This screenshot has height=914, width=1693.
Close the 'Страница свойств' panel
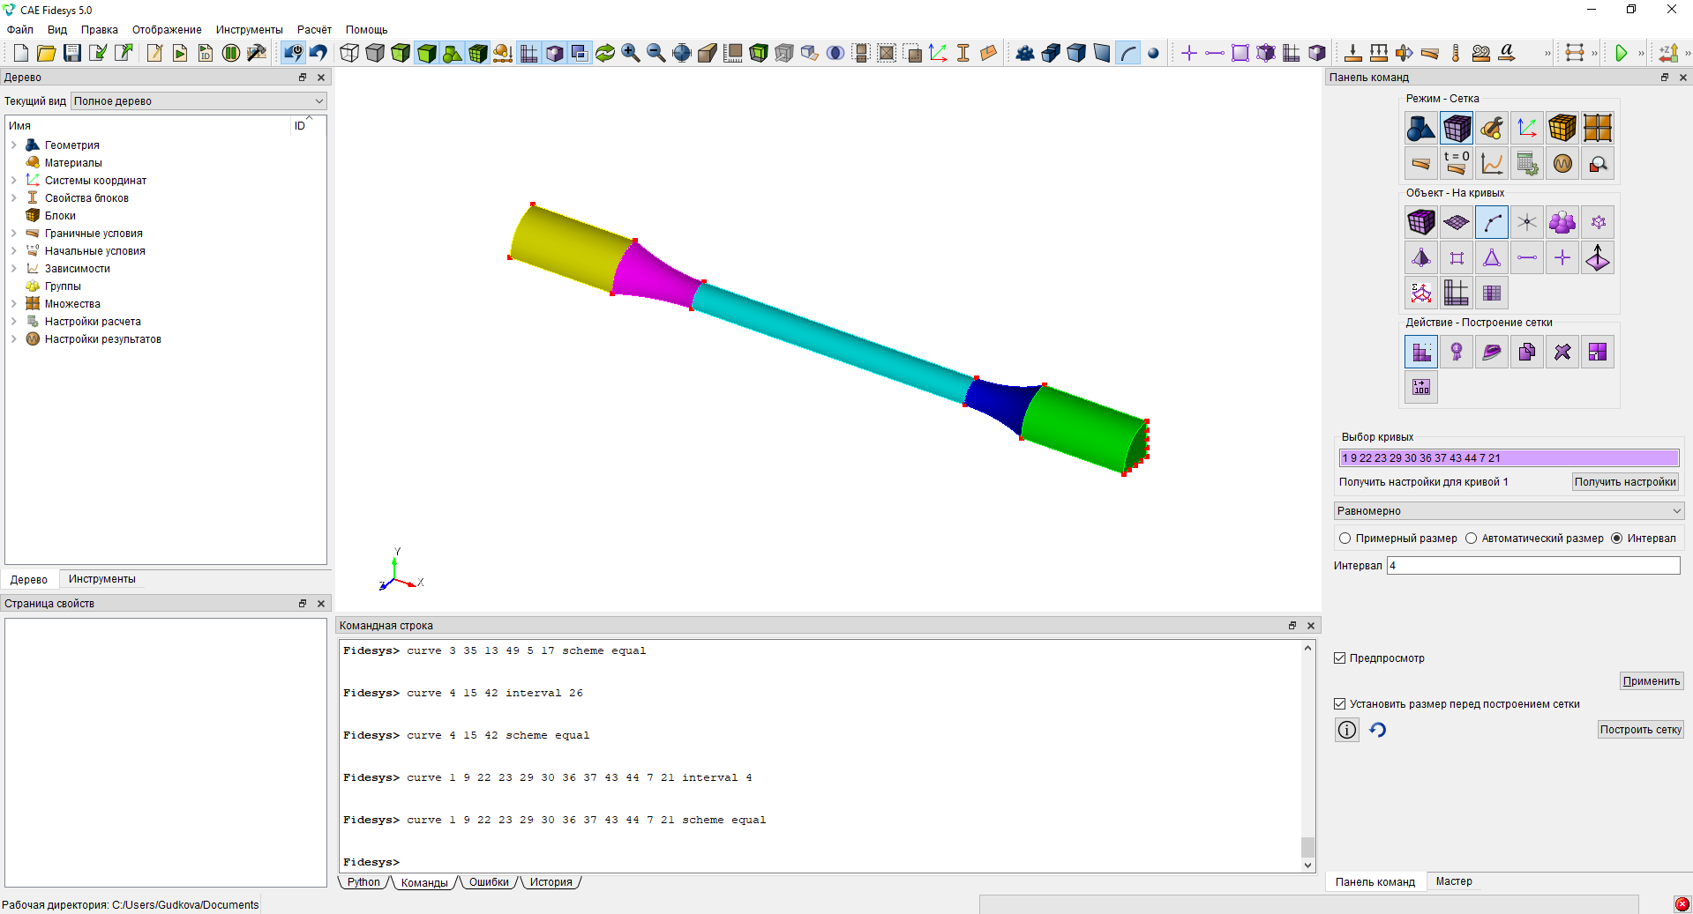point(321,604)
